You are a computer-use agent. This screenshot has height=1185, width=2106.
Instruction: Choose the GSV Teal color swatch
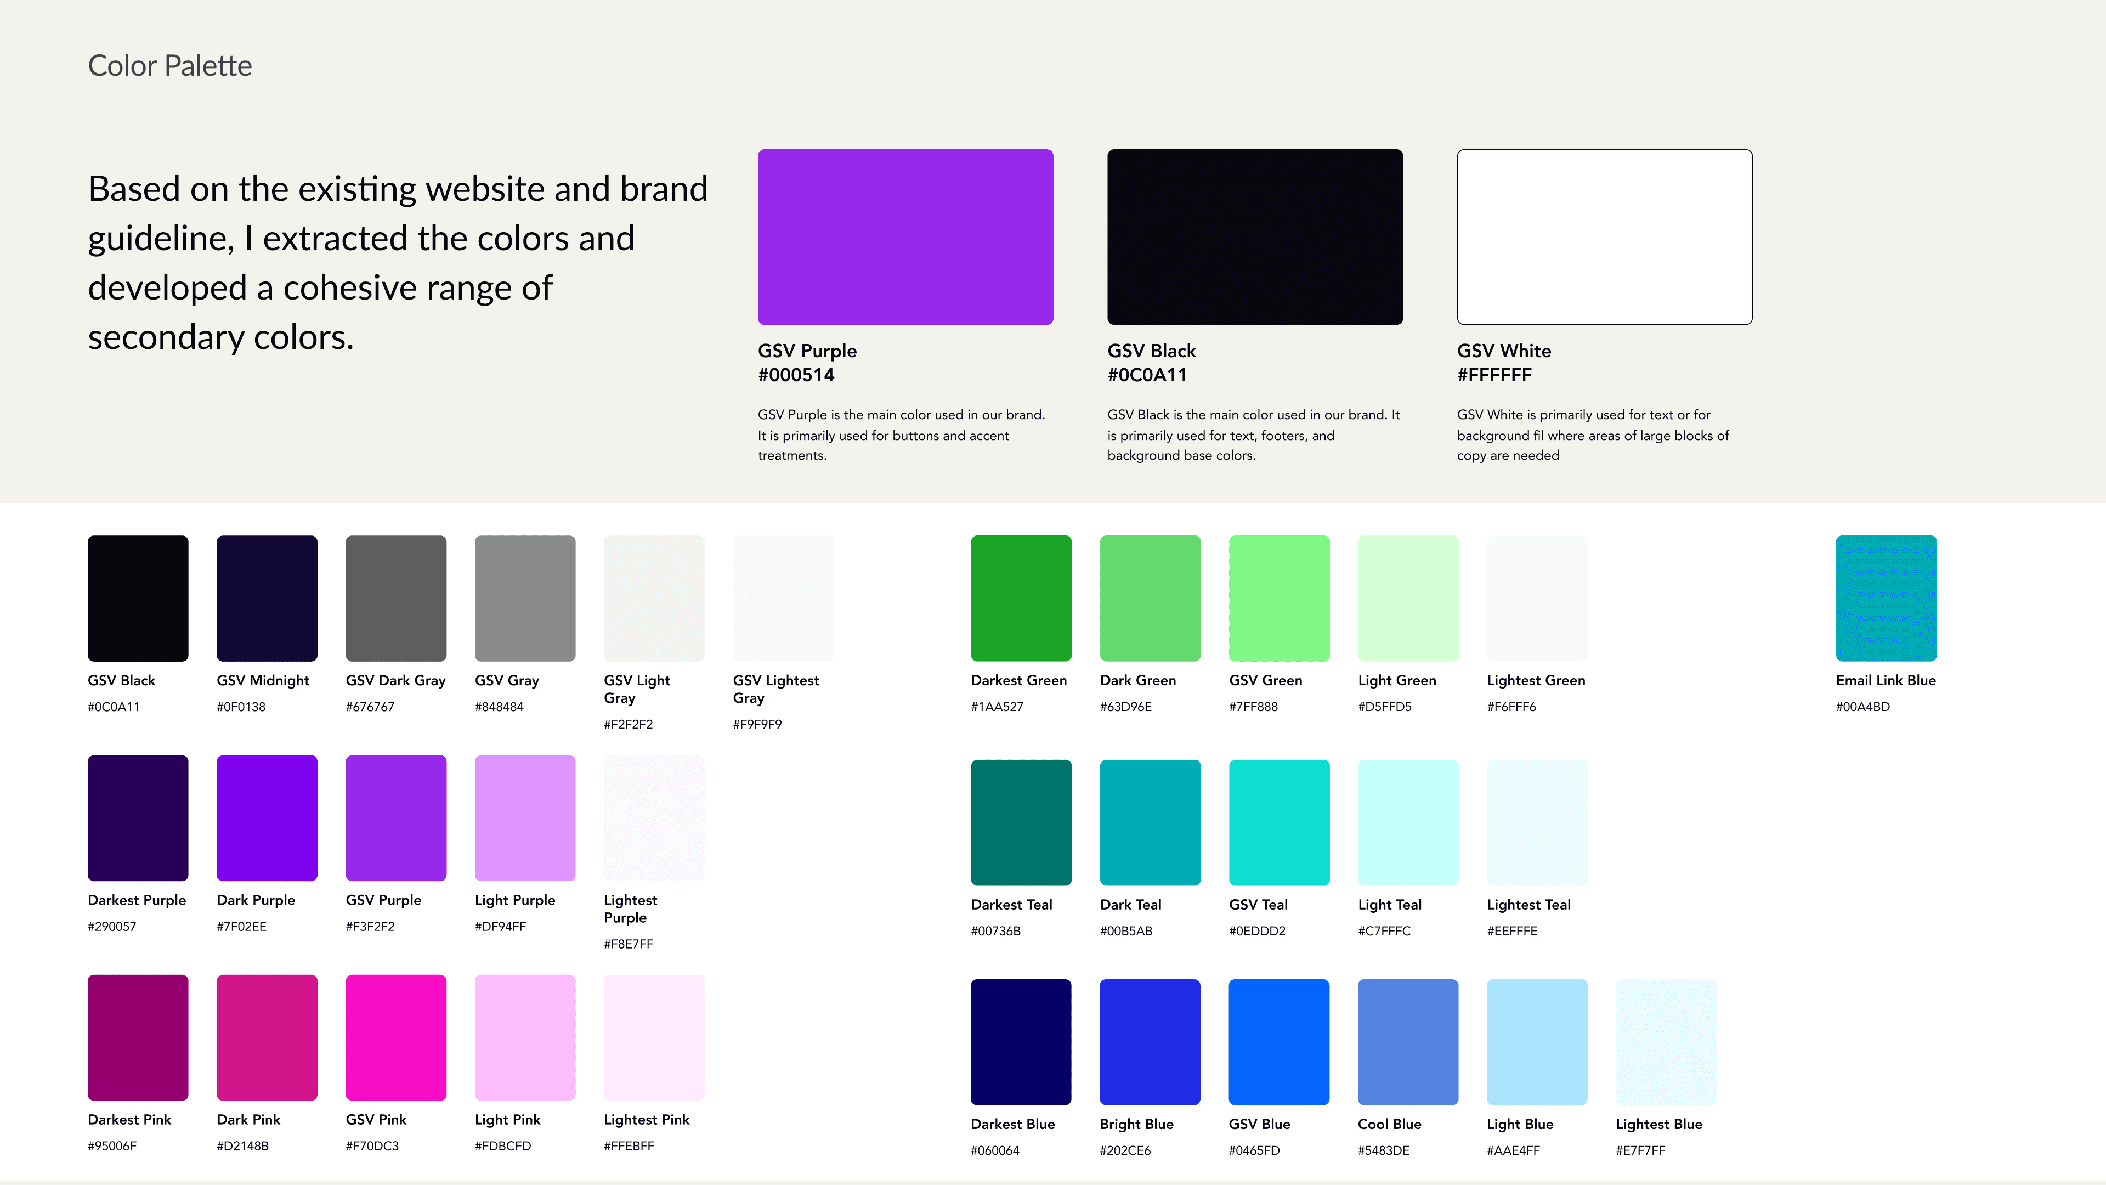tap(1278, 822)
